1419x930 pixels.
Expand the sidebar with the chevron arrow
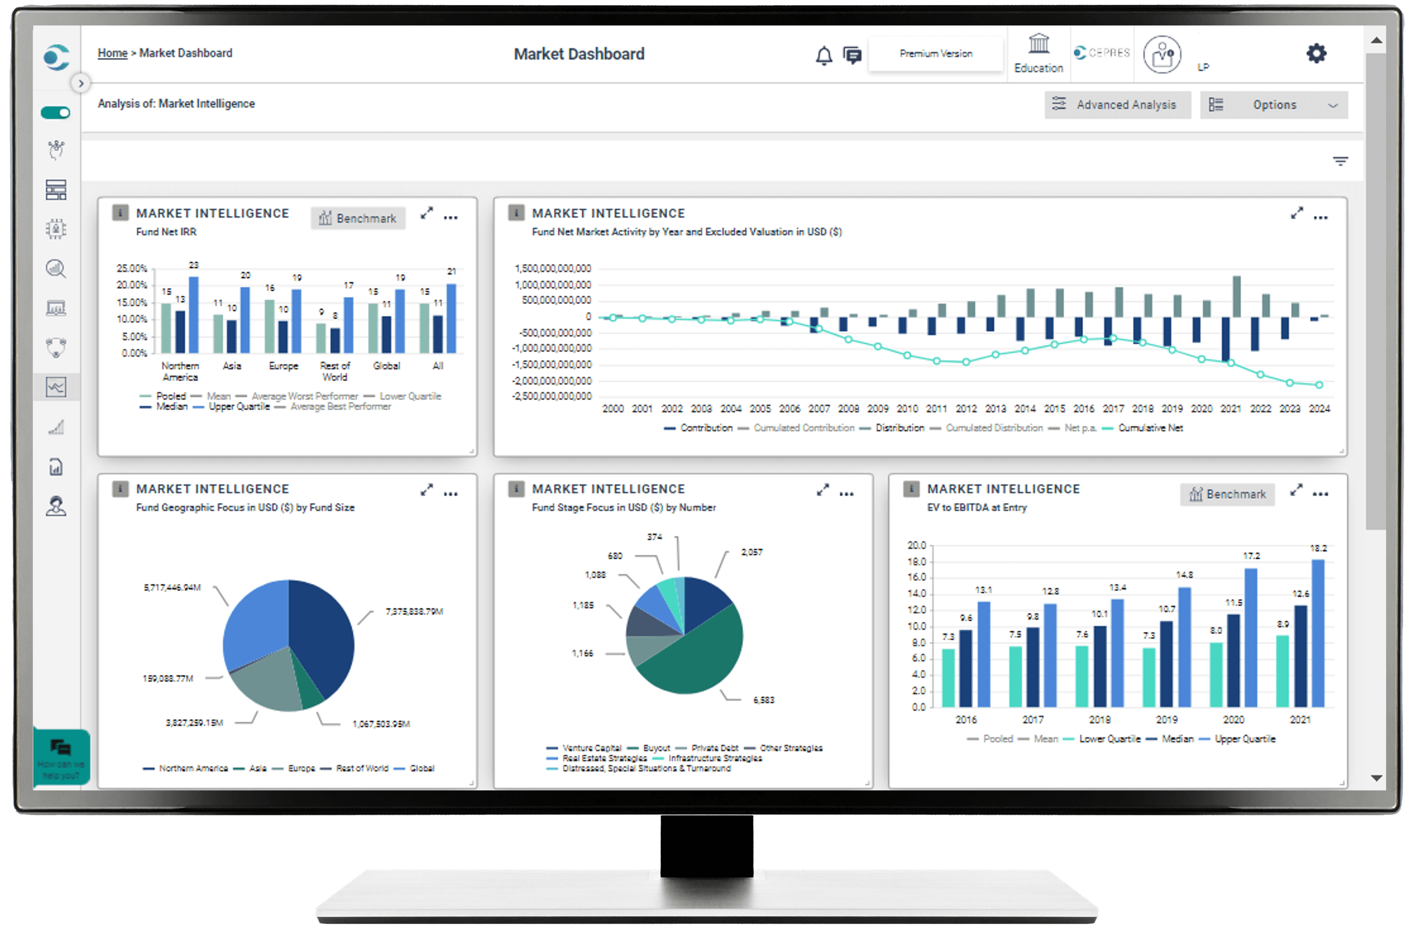(80, 84)
